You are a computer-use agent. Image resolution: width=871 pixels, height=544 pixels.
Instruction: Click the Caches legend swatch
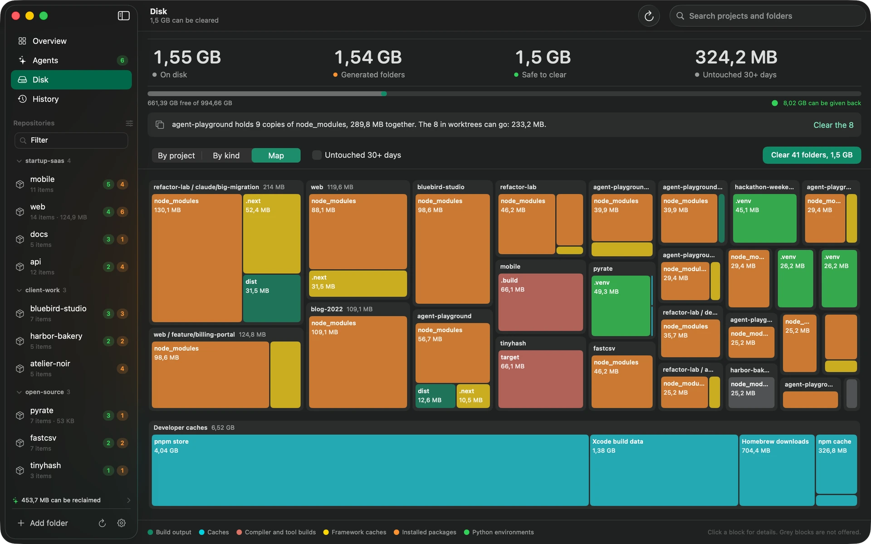coord(202,532)
